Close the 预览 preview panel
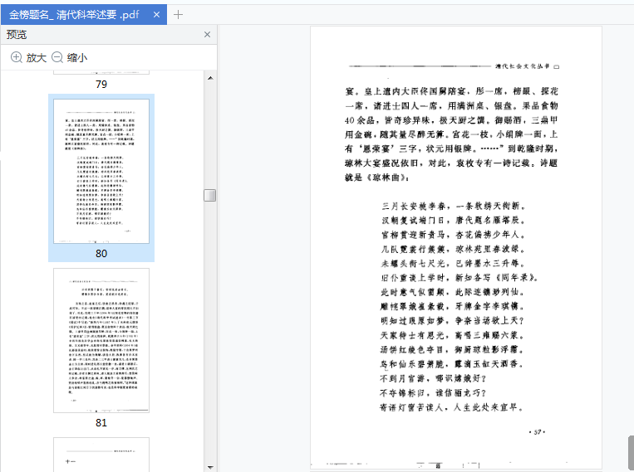 click(x=207, y=35)
